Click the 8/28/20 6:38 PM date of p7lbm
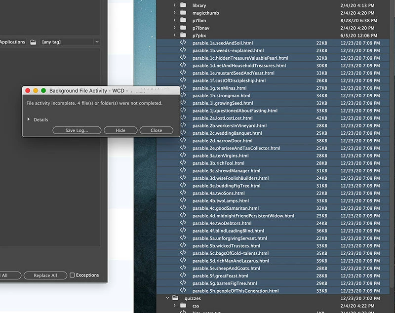Image resolution: width=395 pixels, height=313 pixels. tap(359, 20)
